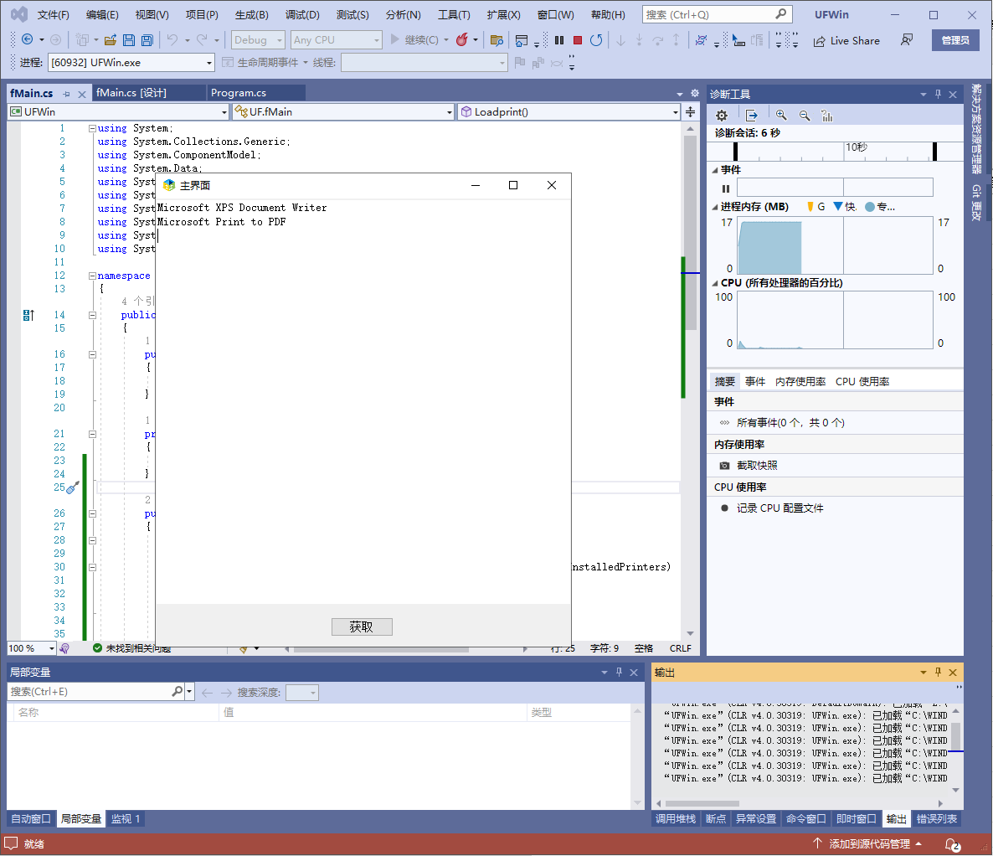
Task: Toggle record CPU profile (记录 CPU 配置文件)
Action: click(x=779, y=508)
